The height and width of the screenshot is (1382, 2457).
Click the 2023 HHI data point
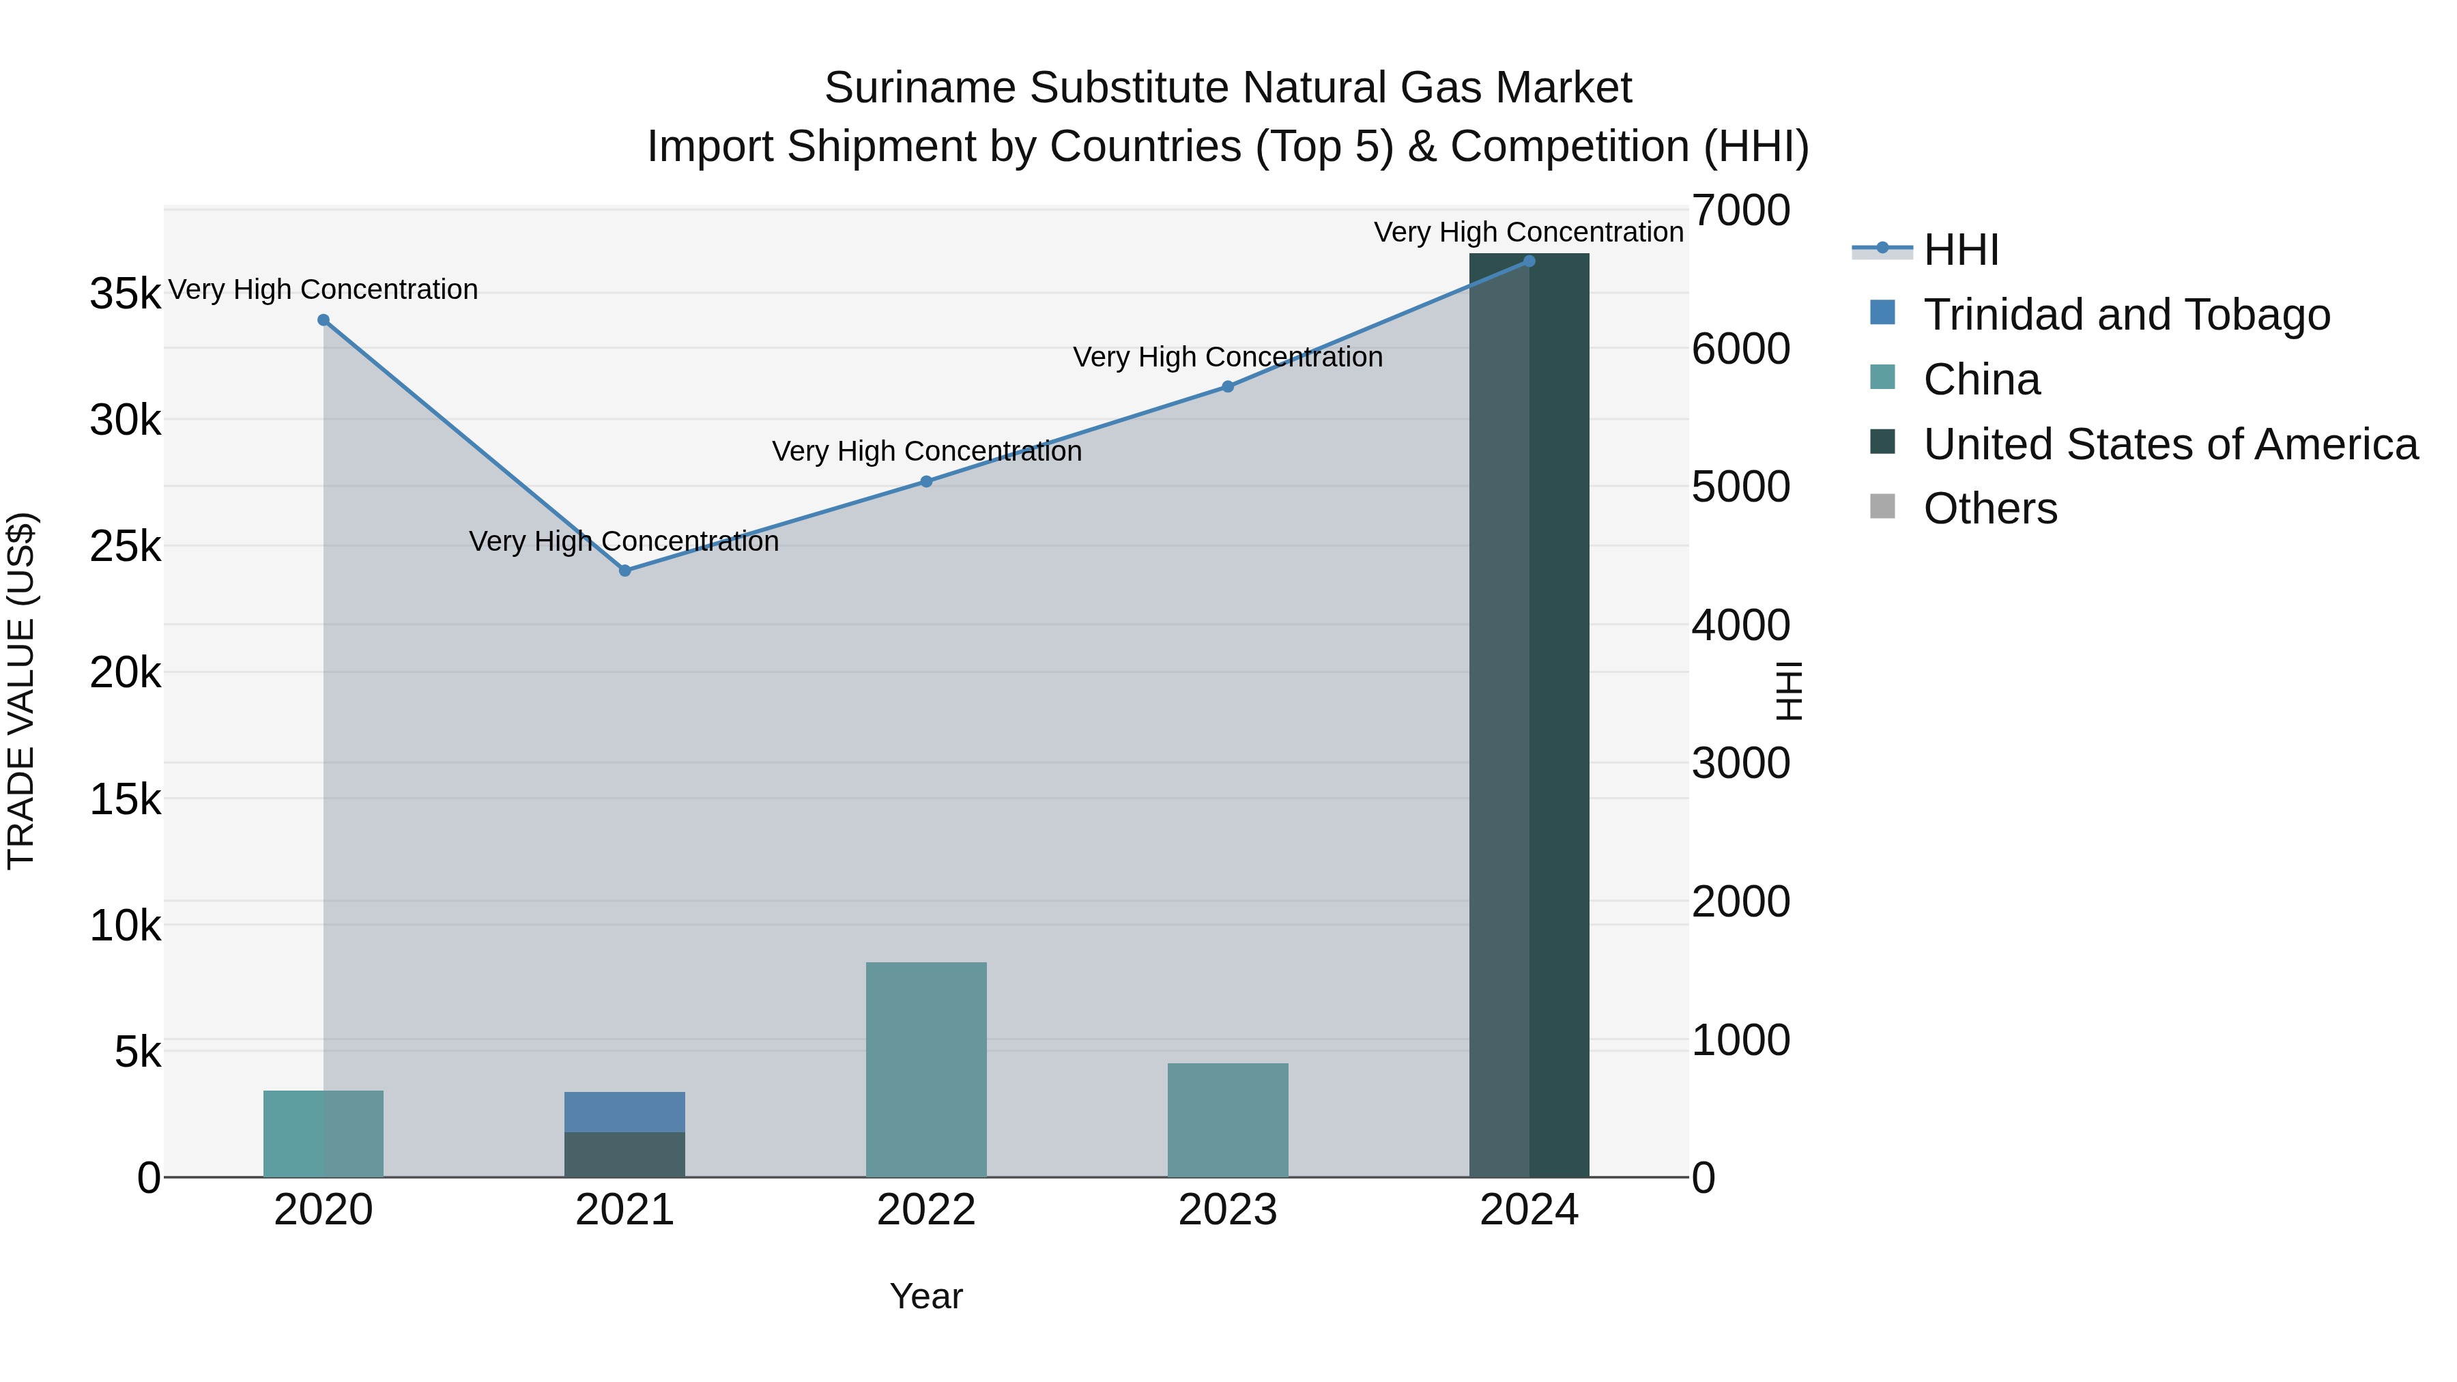(x=1228, y=386)
